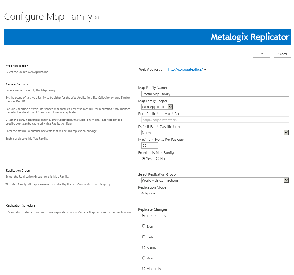Image resolution: width=294 pixels, height=275 pixels.
Task: Select No to disable this Map Family
Action: 157,159
